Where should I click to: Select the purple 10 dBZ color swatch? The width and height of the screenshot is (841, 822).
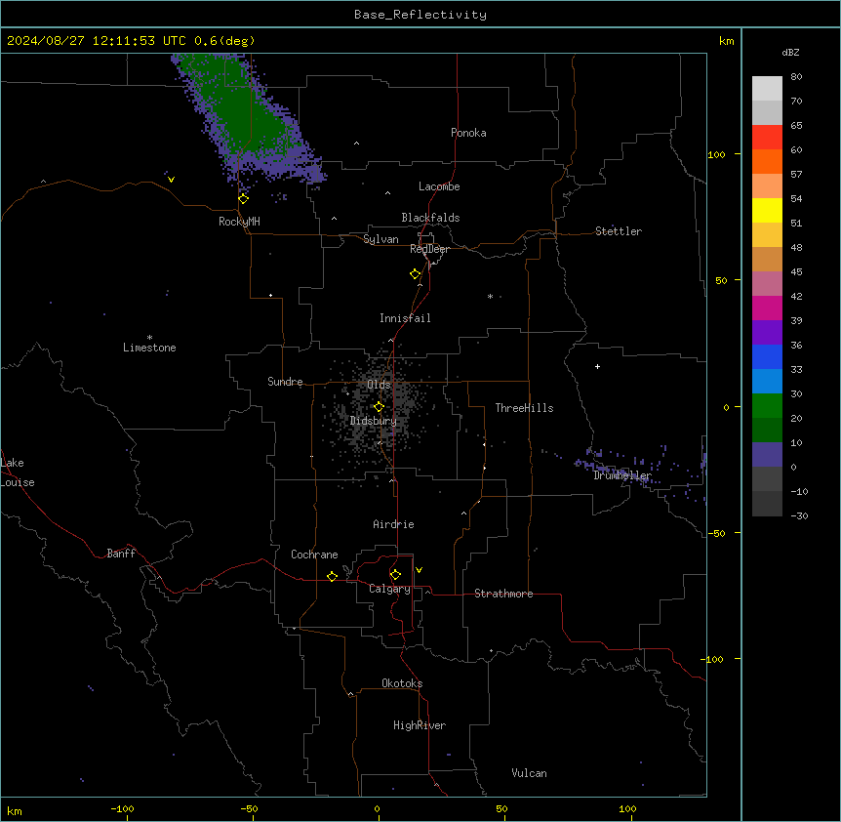click(x=767, y=455)
